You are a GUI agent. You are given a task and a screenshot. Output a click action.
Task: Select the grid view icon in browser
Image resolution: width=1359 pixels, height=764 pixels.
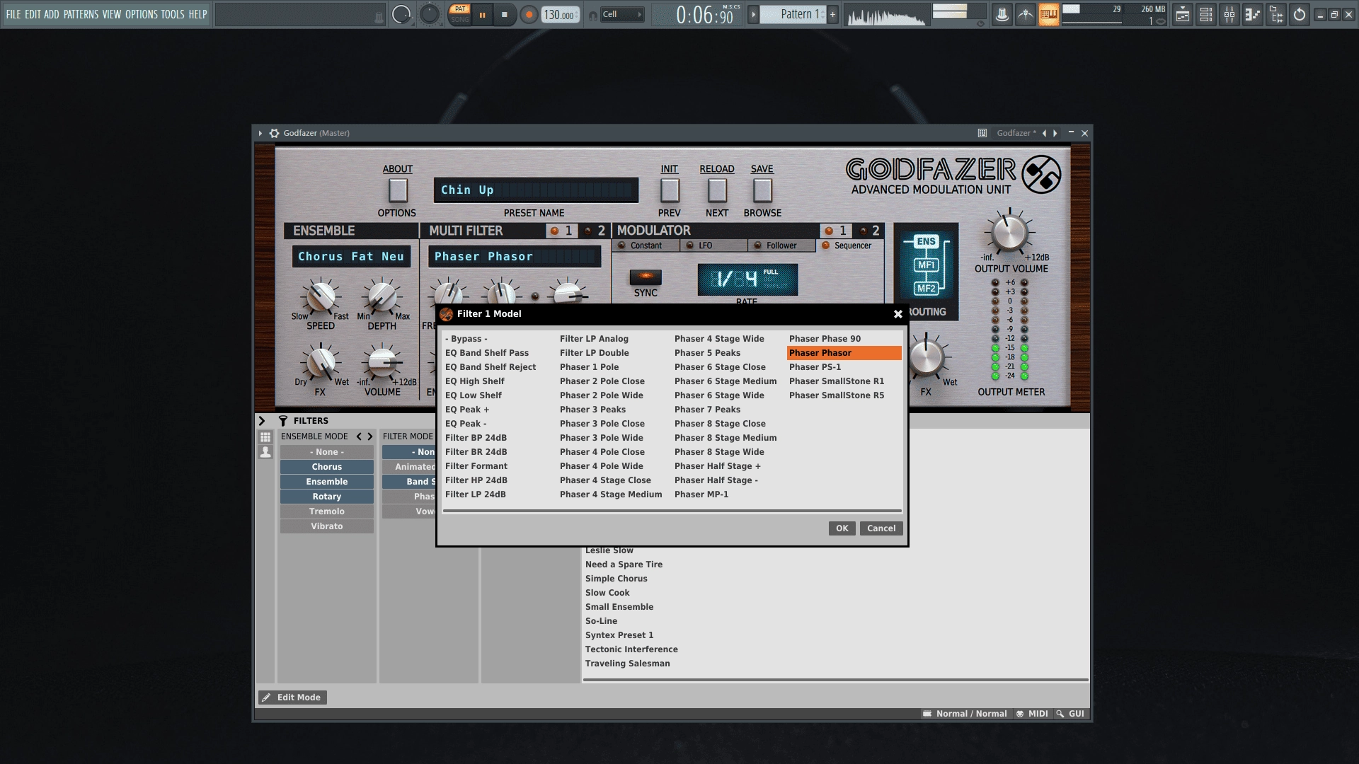tap(265, 437)
